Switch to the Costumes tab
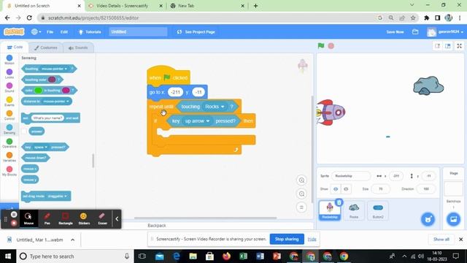 coord(45,47)
